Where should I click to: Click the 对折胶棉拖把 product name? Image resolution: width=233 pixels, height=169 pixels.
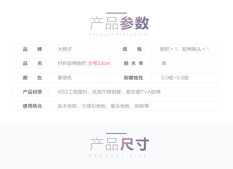point(72,63)
